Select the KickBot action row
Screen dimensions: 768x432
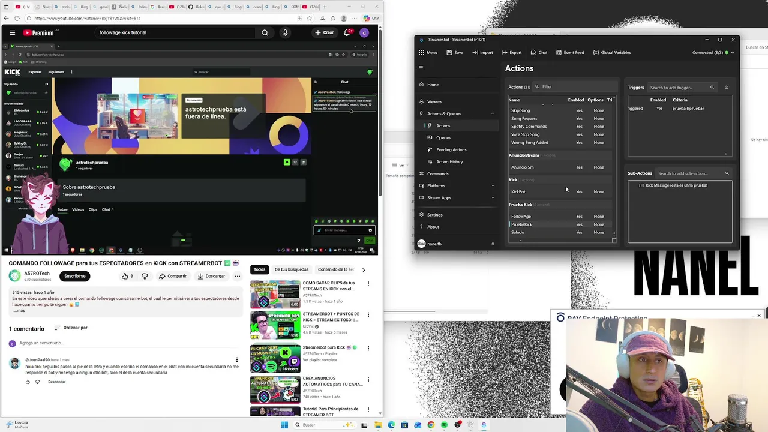pyautogui.click(x=560, y=191)
